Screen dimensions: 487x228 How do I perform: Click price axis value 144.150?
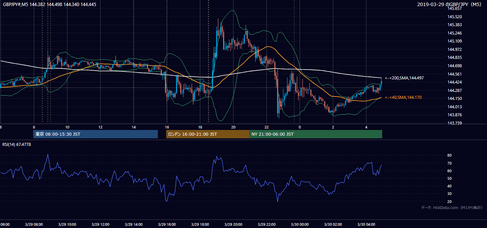click(454, 98)
